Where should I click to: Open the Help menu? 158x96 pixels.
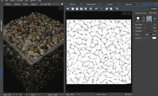tap(39, 1)
